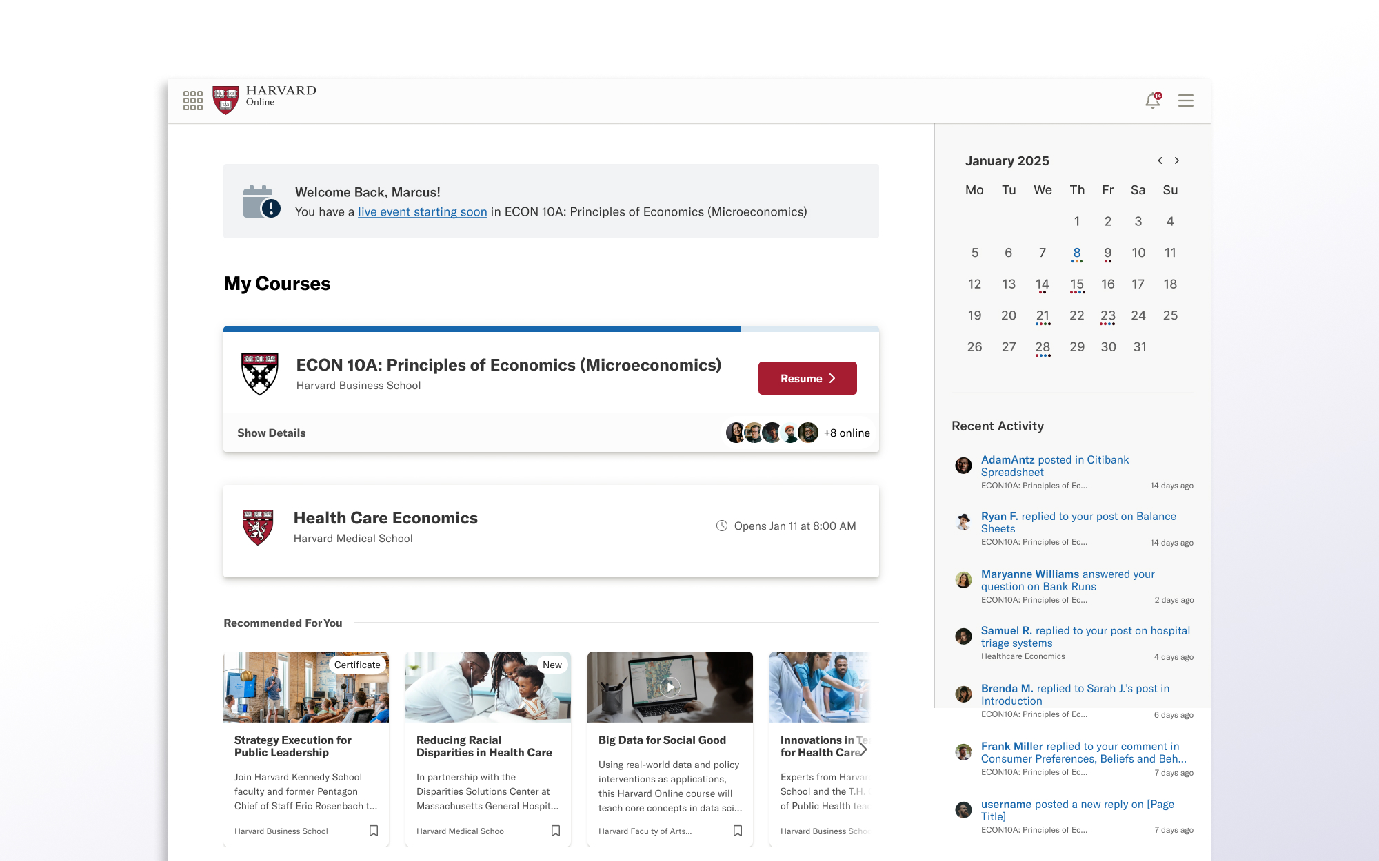Go to previous month in calendar

tap(1160, 160)
